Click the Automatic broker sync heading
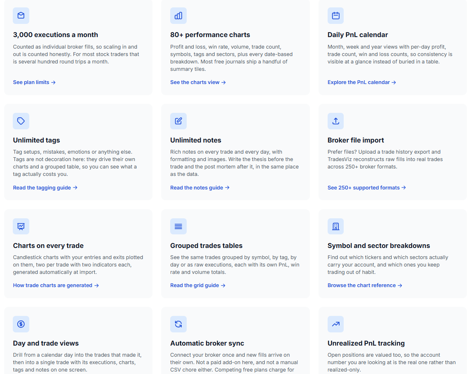This screenshot has height=374, width=469. (x=207, y=343)
